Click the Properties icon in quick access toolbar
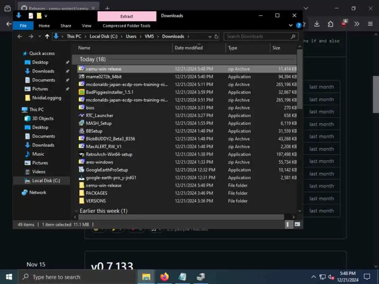The height and width of the screenshot is (284, 379). (31, 16)
